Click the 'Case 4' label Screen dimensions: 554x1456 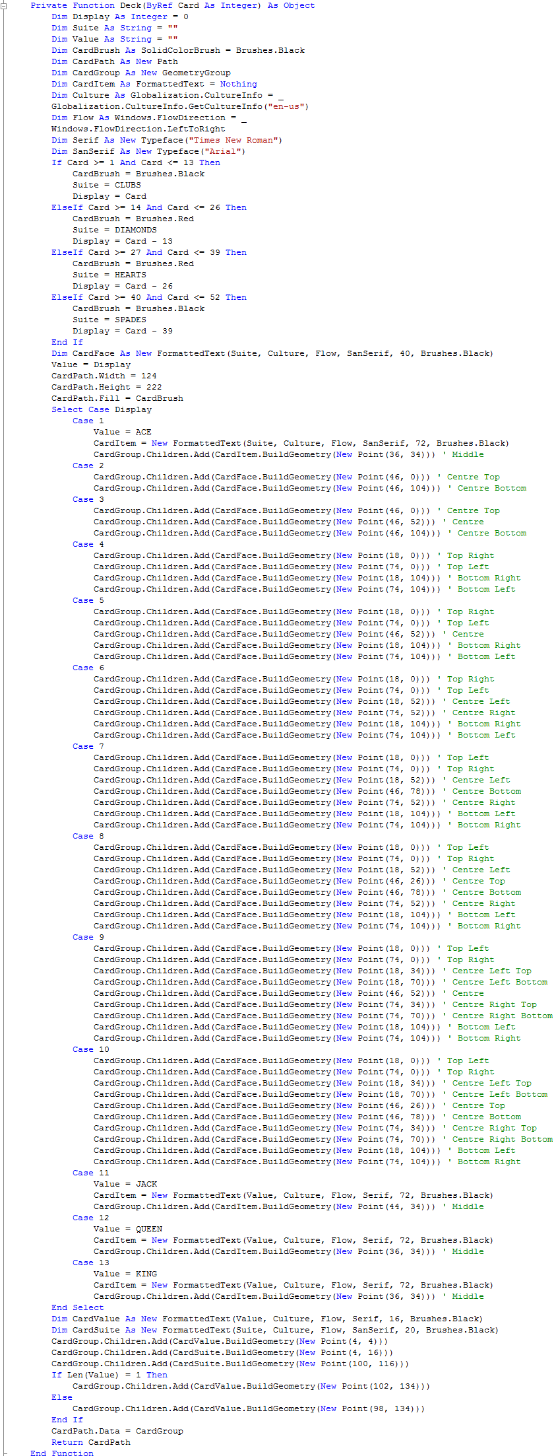[x=88, y=544]
